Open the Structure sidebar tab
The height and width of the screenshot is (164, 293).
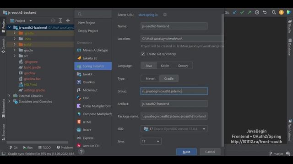click(x=3, y=132)
